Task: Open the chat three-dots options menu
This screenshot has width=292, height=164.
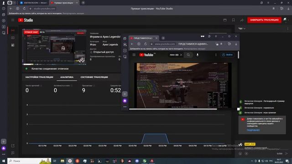Action: click(x=288, y=28)
